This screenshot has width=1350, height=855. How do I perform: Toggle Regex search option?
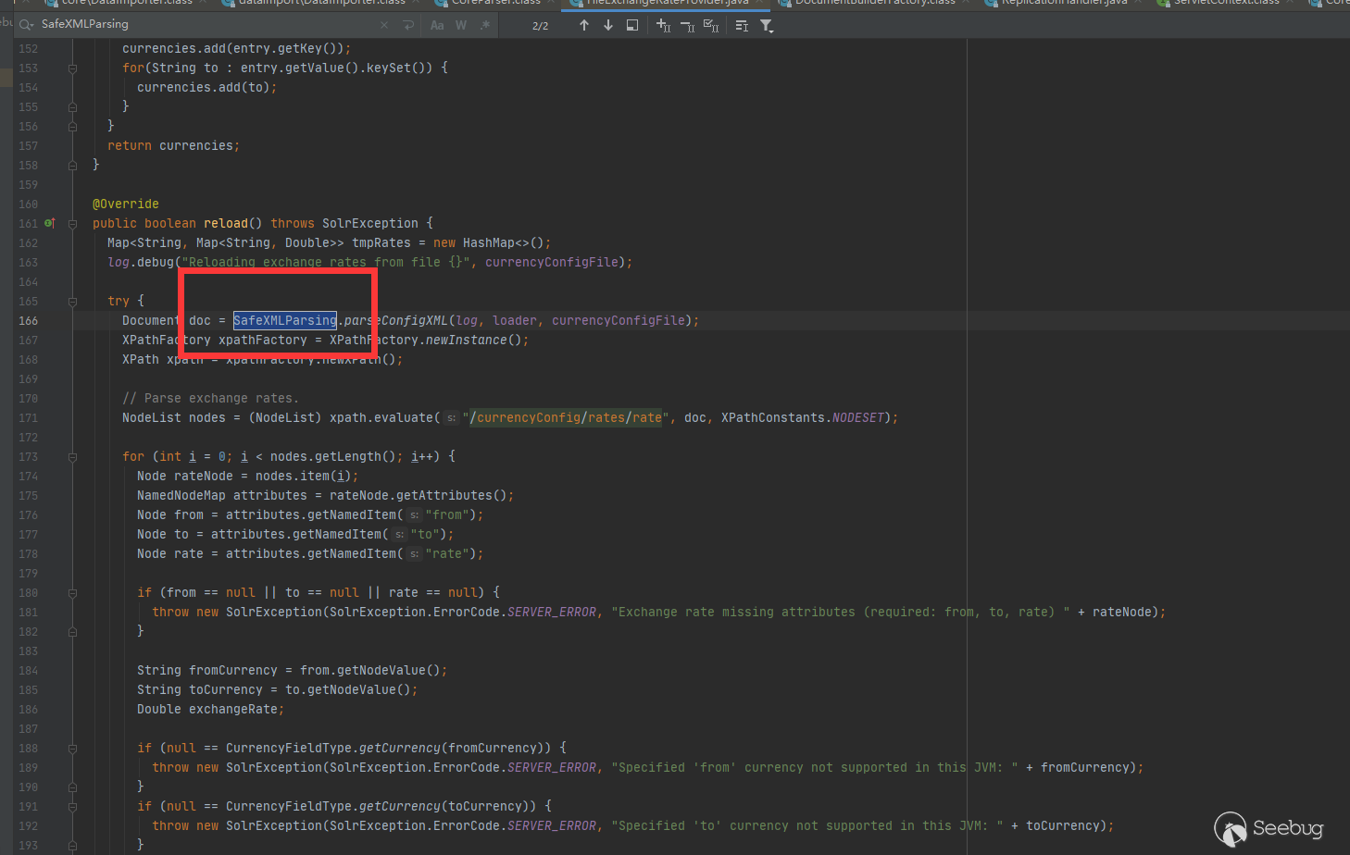click(484, 25)
